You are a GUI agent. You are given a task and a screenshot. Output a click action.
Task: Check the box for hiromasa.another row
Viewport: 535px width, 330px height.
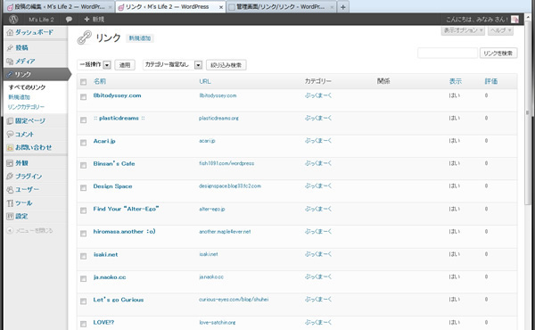83,234
